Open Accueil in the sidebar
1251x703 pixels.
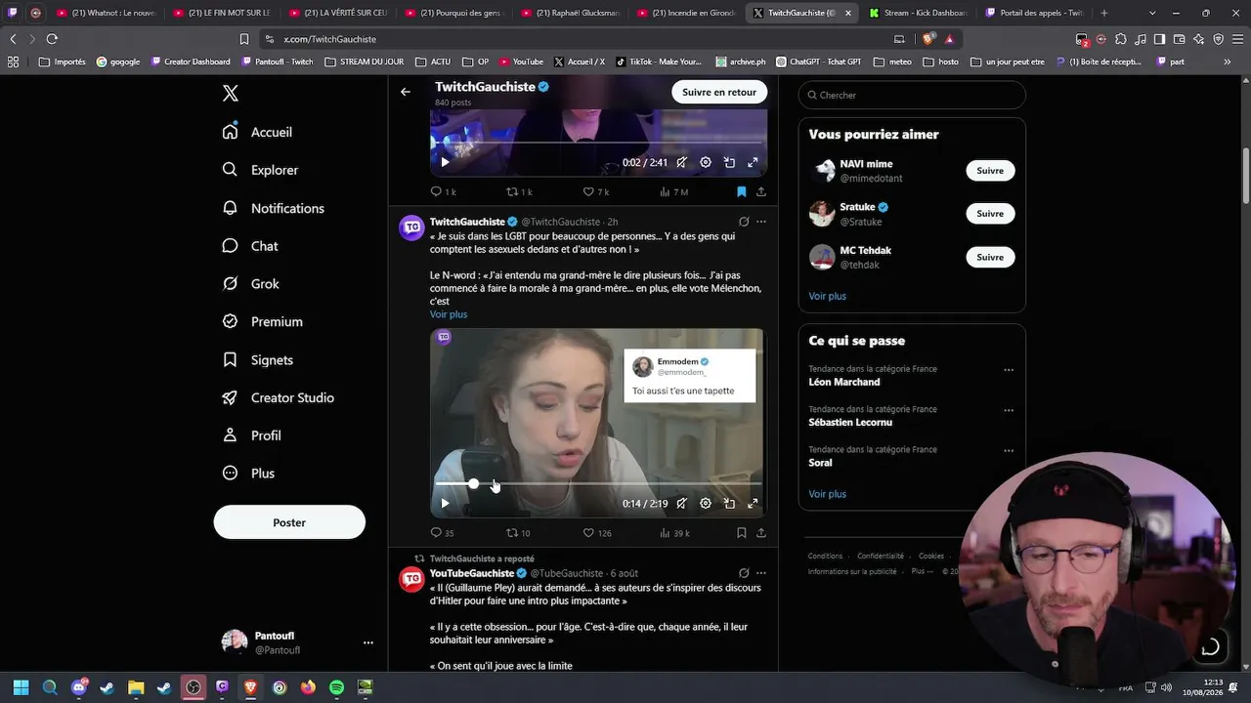(x=258, y=132)
